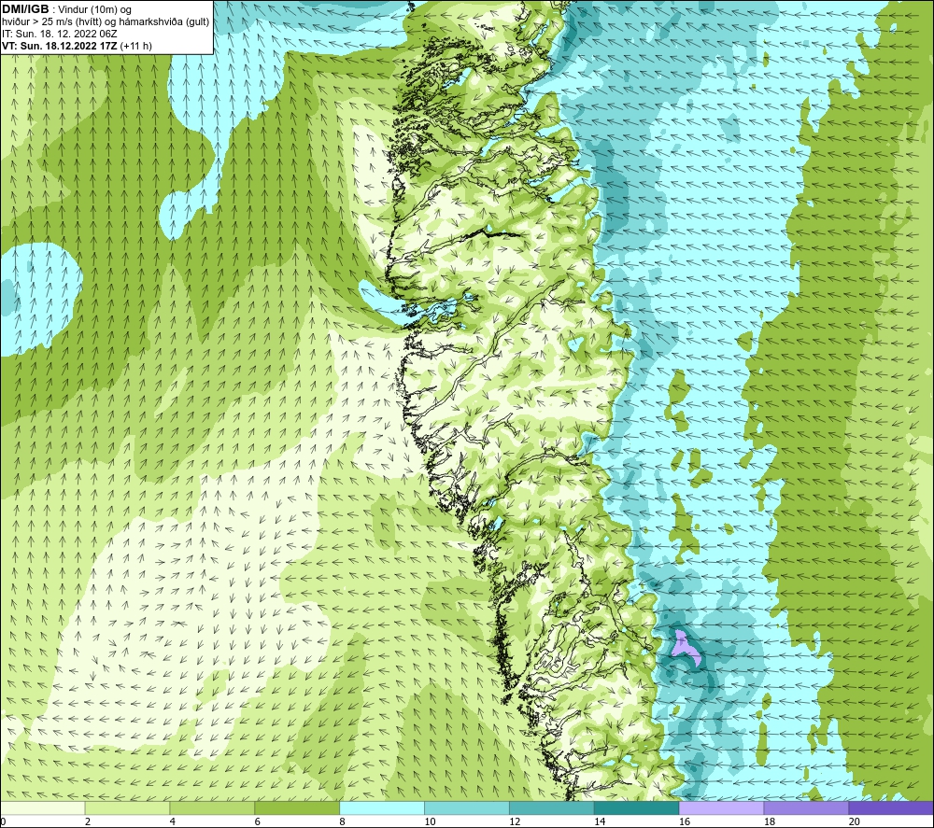Click the 8–10 m/s light cyan legend swatch

(x=382, y=808)
